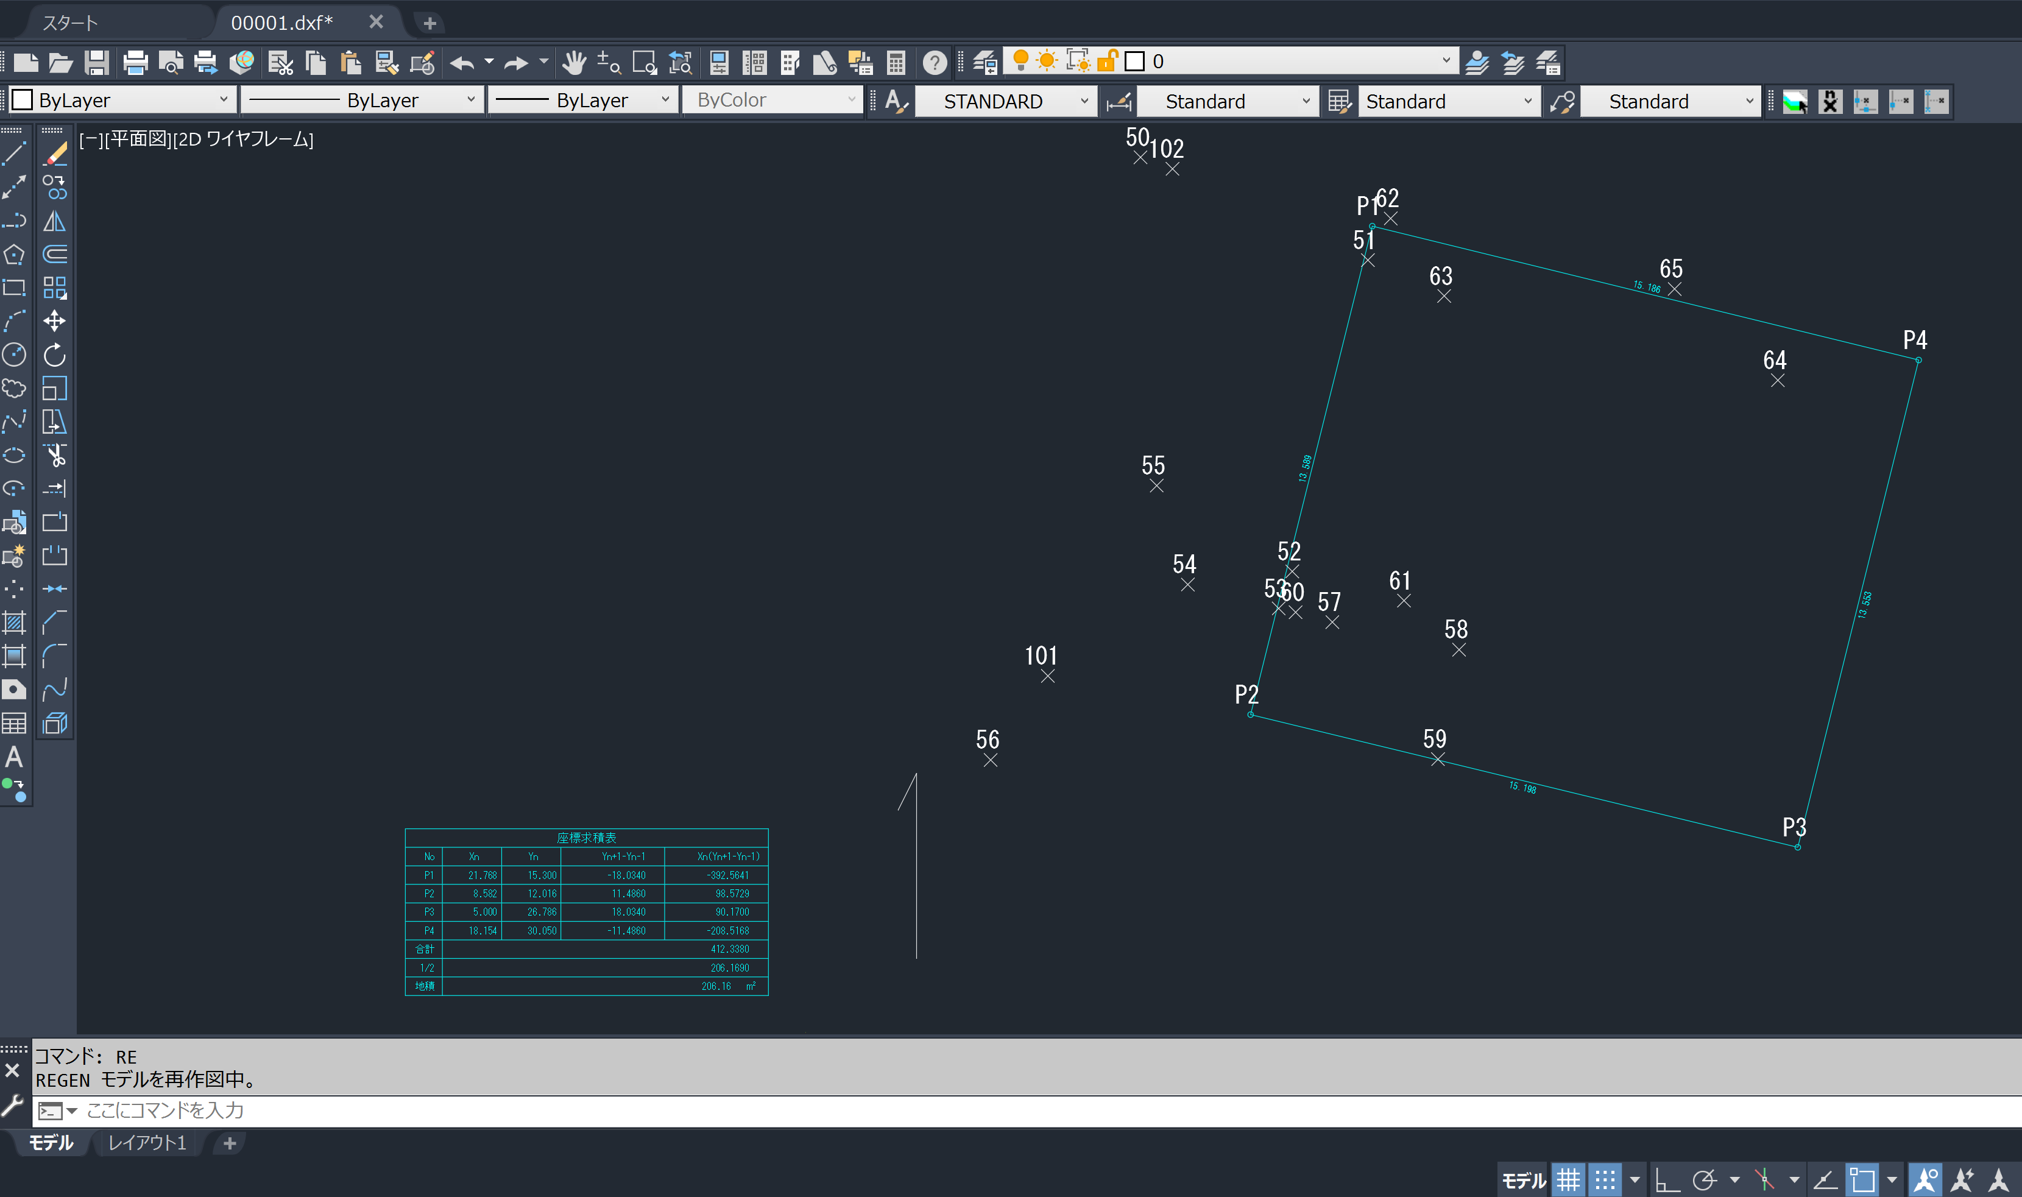2022x1197 pixels.
Task: Switch to the レイアウト1 tab
Action: 147,1142
